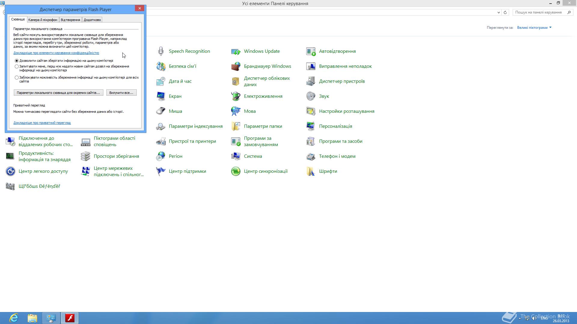Select 'Дозволити сайтам зберігати інформацію' radio option

click(x=17, y=61)
